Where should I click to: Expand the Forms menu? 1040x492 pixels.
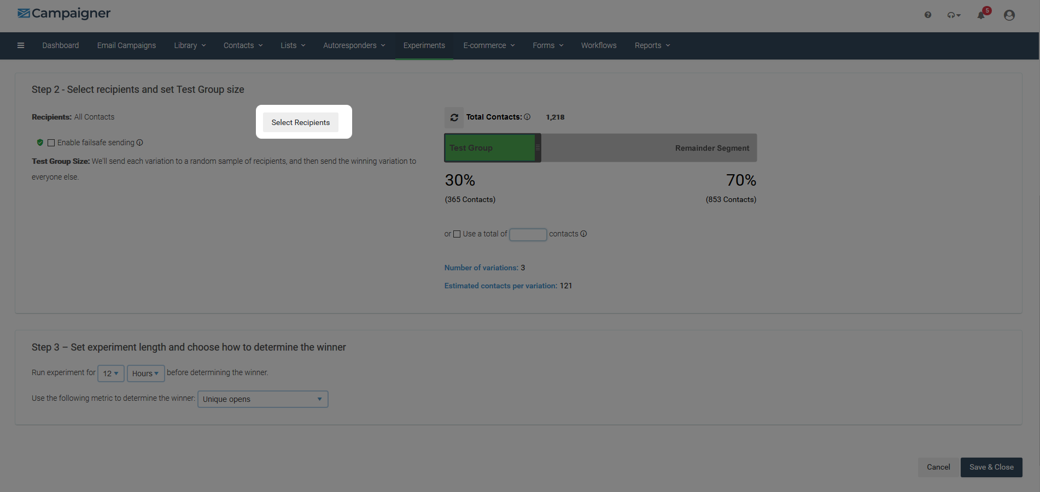point(548,45)
